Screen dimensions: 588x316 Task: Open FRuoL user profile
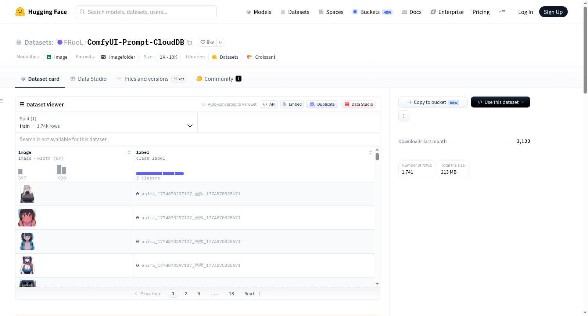click(73, 42)
